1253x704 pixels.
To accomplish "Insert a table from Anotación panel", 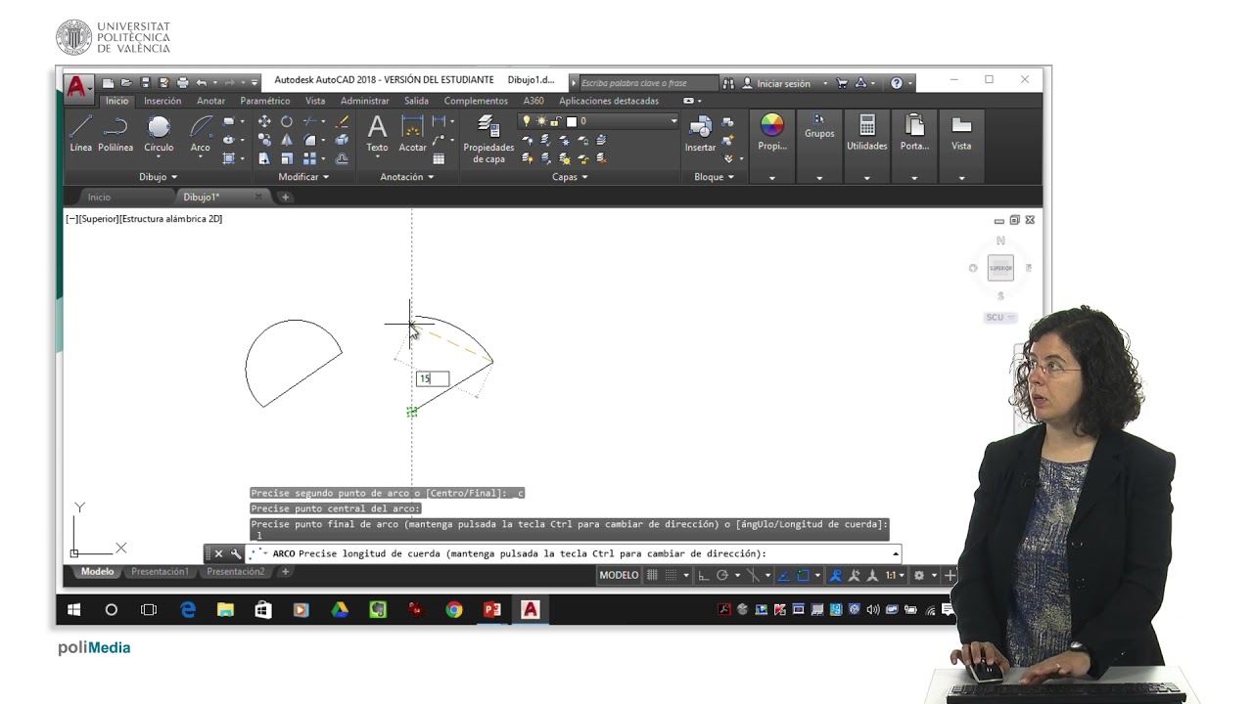I will point(439,158).
